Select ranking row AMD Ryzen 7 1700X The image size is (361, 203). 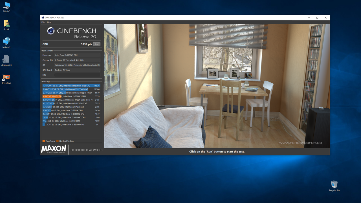[71, 100]
